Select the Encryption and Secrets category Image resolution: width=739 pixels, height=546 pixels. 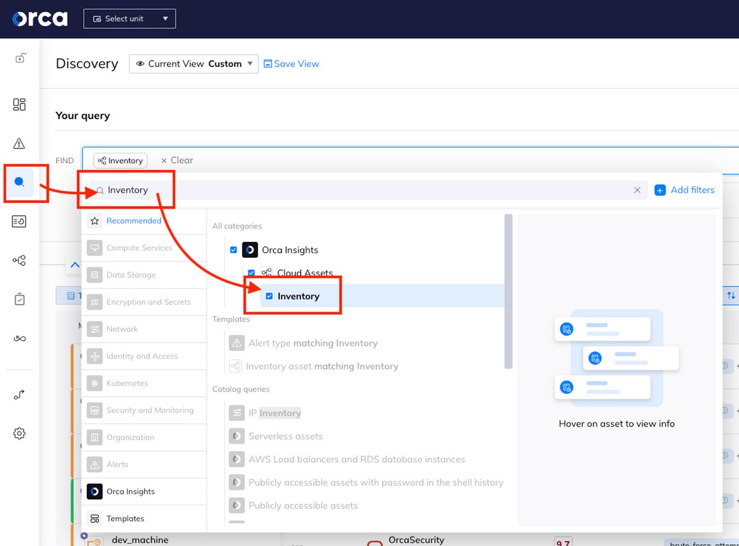(144, 302)
